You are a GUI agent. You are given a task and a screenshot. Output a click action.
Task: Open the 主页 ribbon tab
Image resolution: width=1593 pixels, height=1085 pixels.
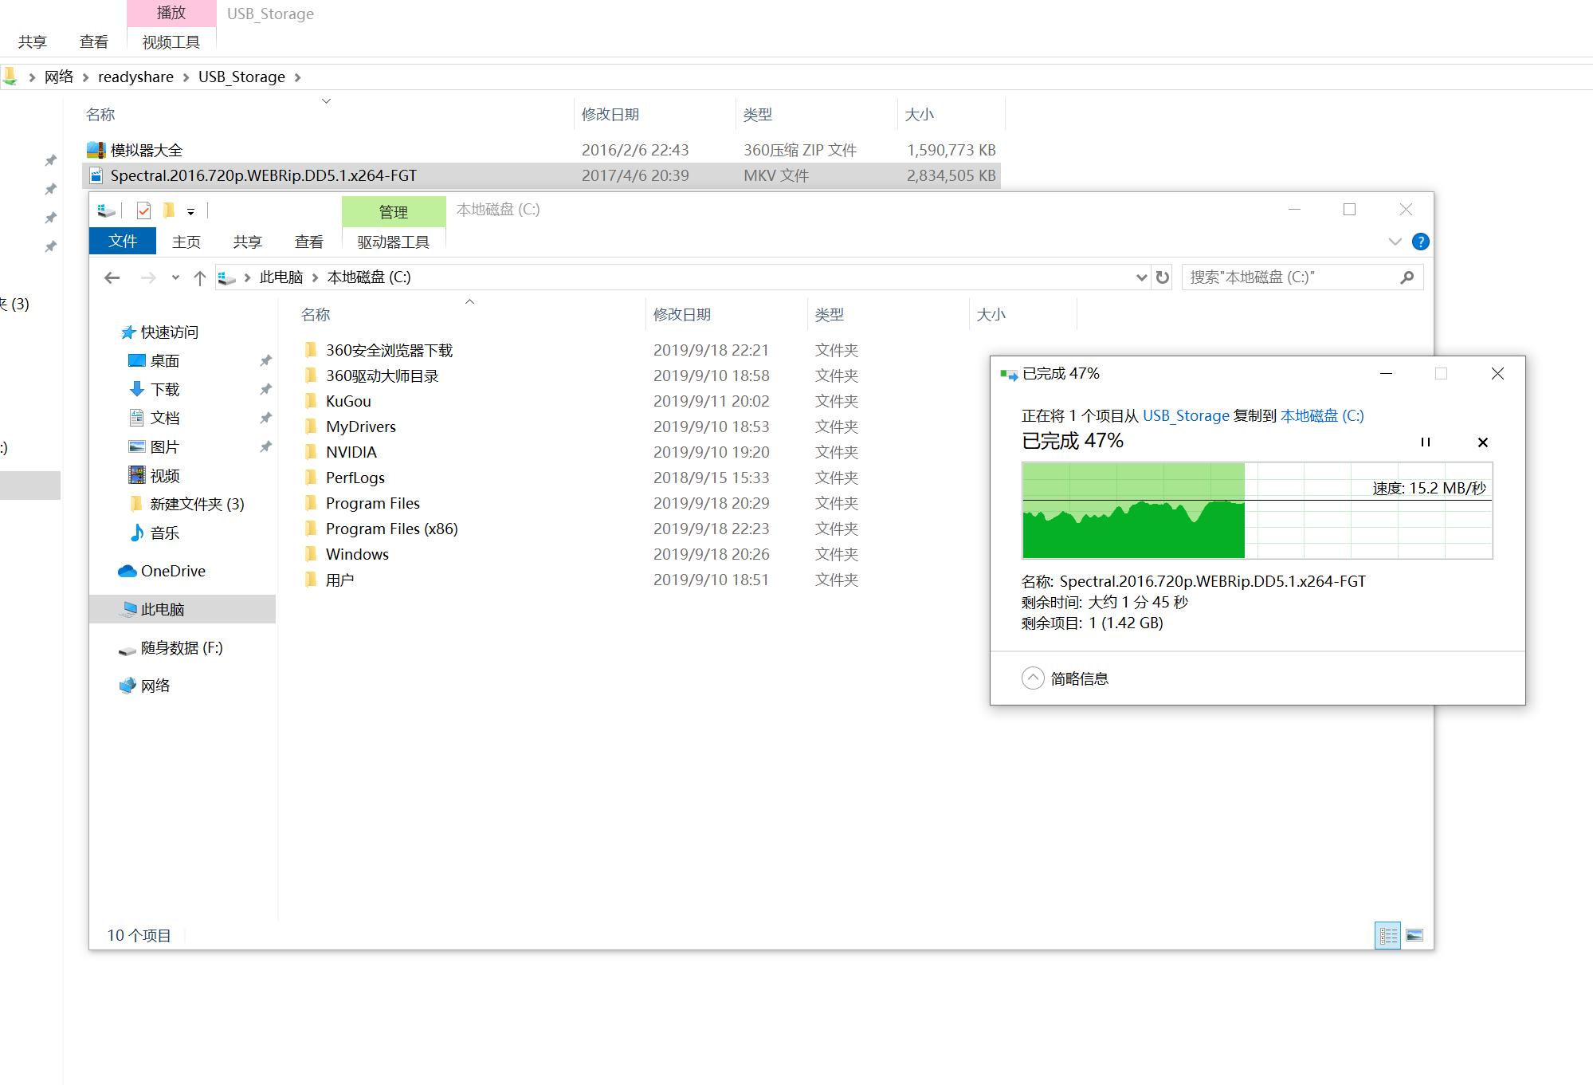point(186,242)
